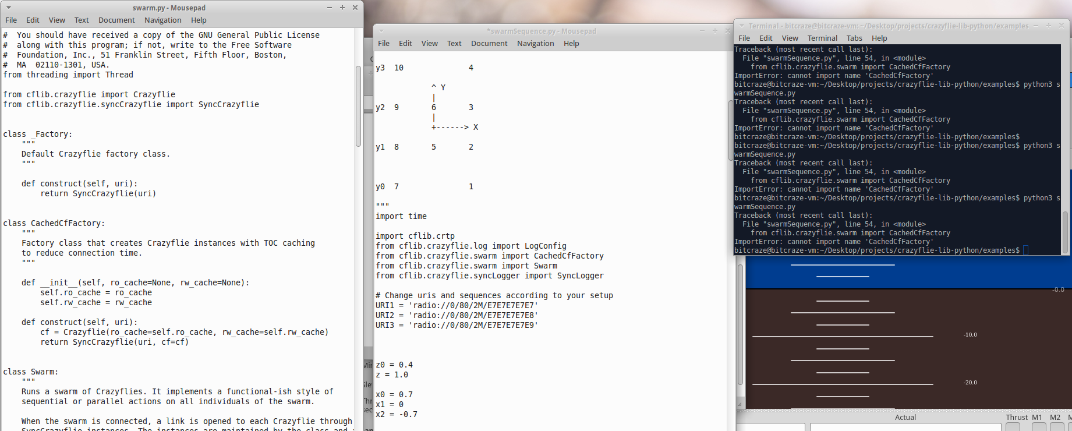Open Navigation menu in swarmSequence.py window
1072x431 pixels.
click(535, 43)
